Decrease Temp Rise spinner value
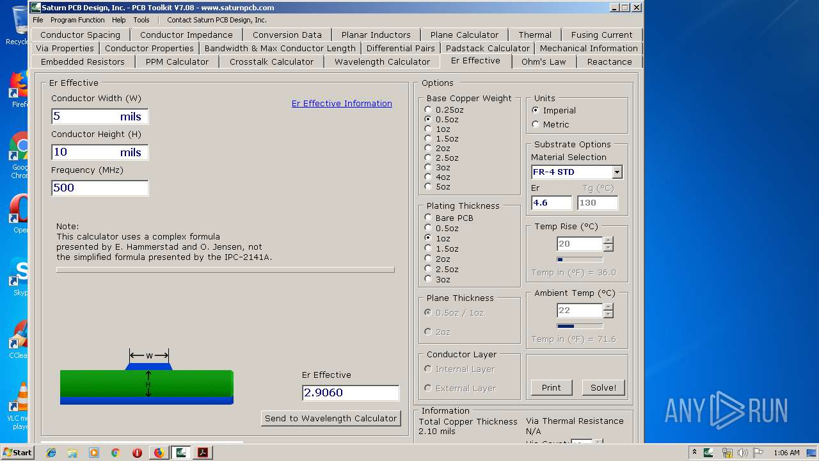The width and height of the screenshot is (819, 461). (x=608, y=247)
